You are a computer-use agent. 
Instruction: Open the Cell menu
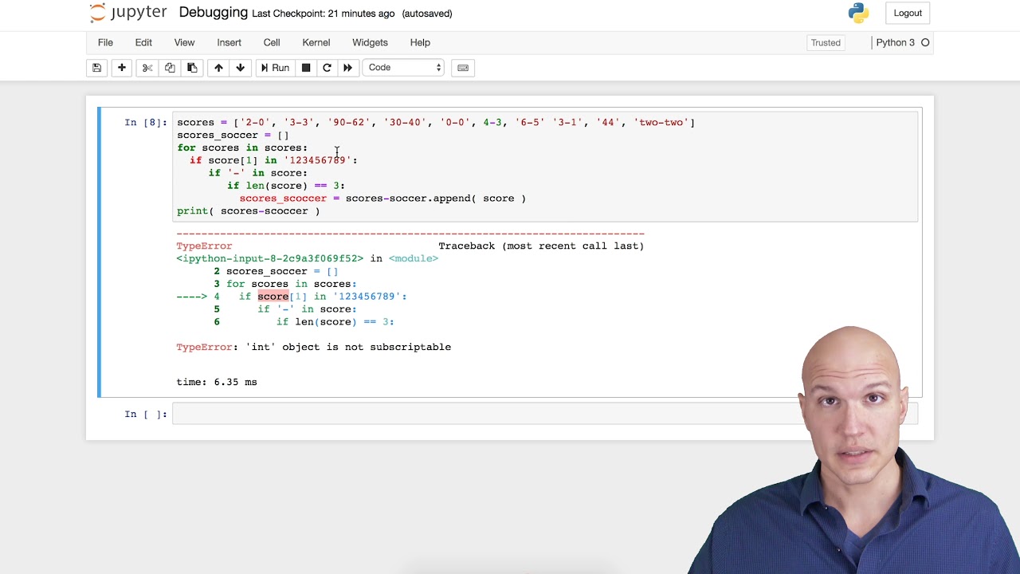coord(272,42)
